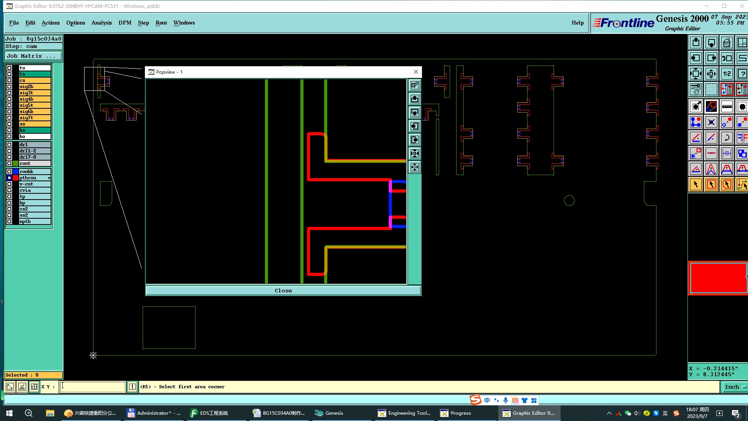Toggle checkbox for layer drl1-2
The height and width of the screenshot is (421, 748).
click(9, 151)
